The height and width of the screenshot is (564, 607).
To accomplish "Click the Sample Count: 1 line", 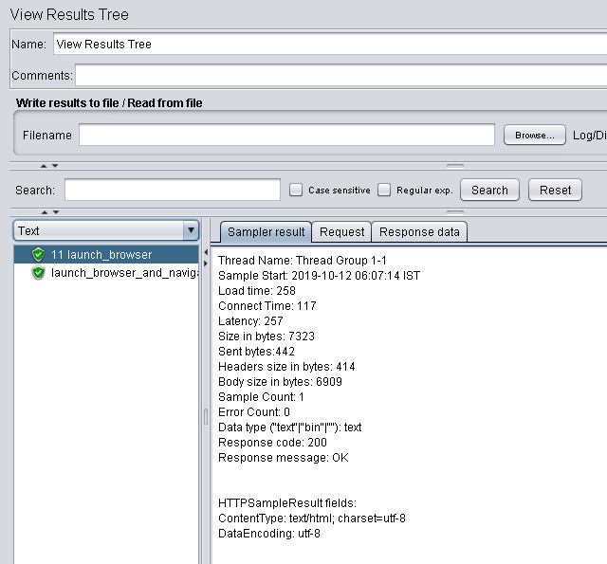I will [x=261, y=397].
